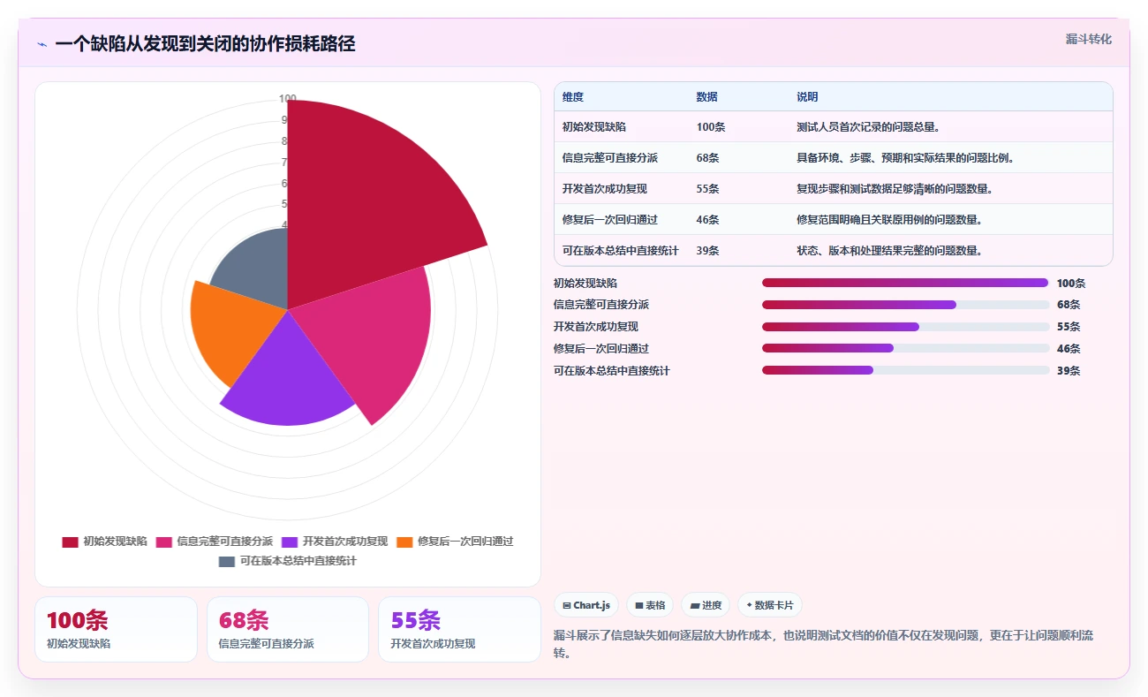
Task: Toggle the 开发首次成功复现 legend item
Action: click(335, 542)
